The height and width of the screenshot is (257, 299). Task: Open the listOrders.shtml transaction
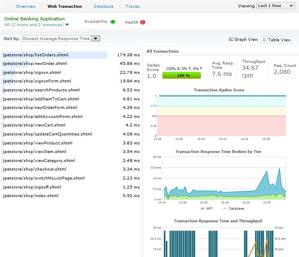coord(36,55)
